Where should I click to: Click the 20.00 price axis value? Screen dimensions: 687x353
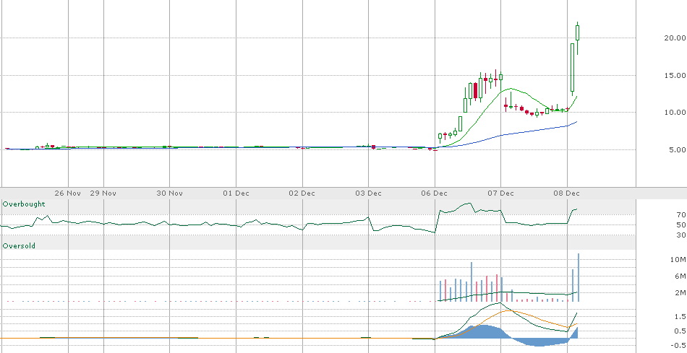(x=675, y=38)
